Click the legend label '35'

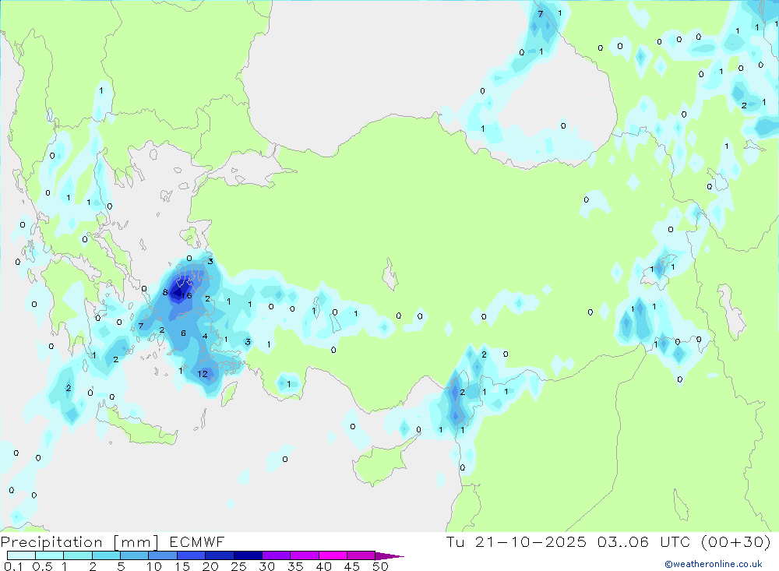click(x=295, y=566)
